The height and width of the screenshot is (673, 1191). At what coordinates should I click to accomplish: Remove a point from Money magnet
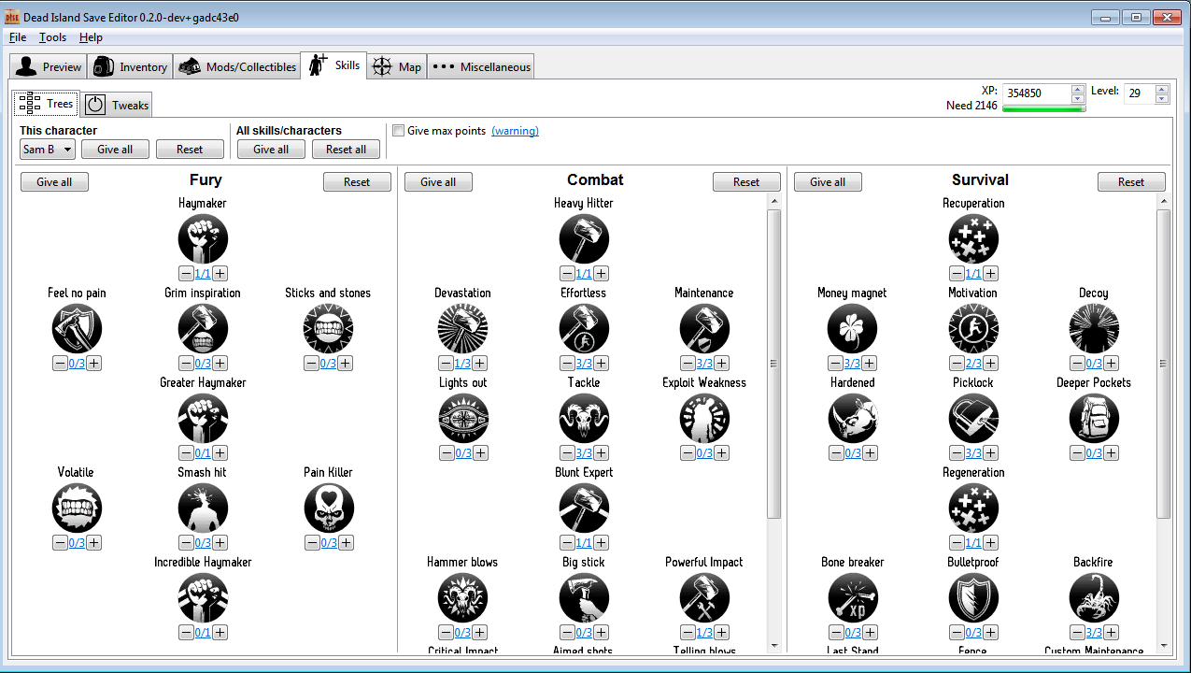(835, 363)
